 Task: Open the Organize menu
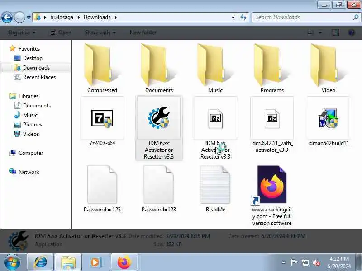click(22, 33)
